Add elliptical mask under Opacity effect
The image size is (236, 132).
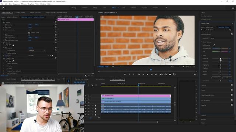click(7, 45)
